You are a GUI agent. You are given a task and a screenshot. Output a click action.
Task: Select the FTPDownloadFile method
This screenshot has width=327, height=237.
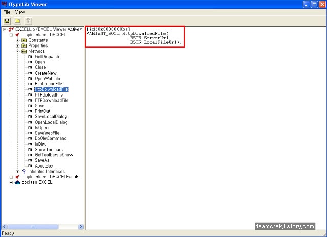(x=52, y=100)
